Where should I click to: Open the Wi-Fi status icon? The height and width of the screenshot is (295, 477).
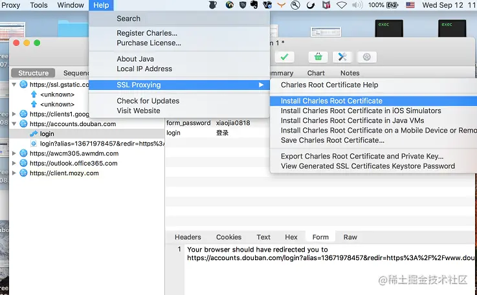coord(342,5)
